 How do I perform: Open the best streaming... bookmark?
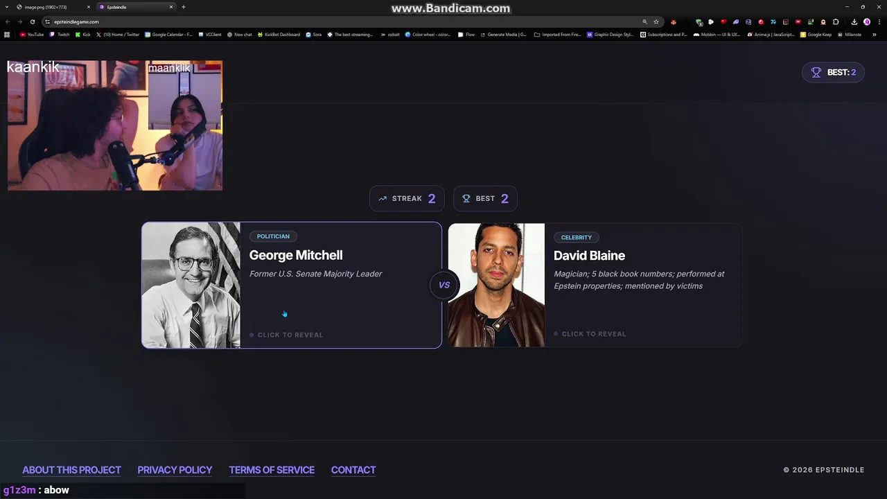click(x=350, y=34)
